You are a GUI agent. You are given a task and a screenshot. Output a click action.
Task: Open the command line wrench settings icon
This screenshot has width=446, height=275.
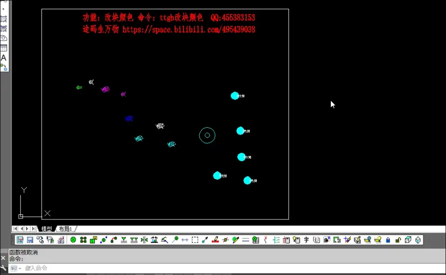click(x=3, y=268)
